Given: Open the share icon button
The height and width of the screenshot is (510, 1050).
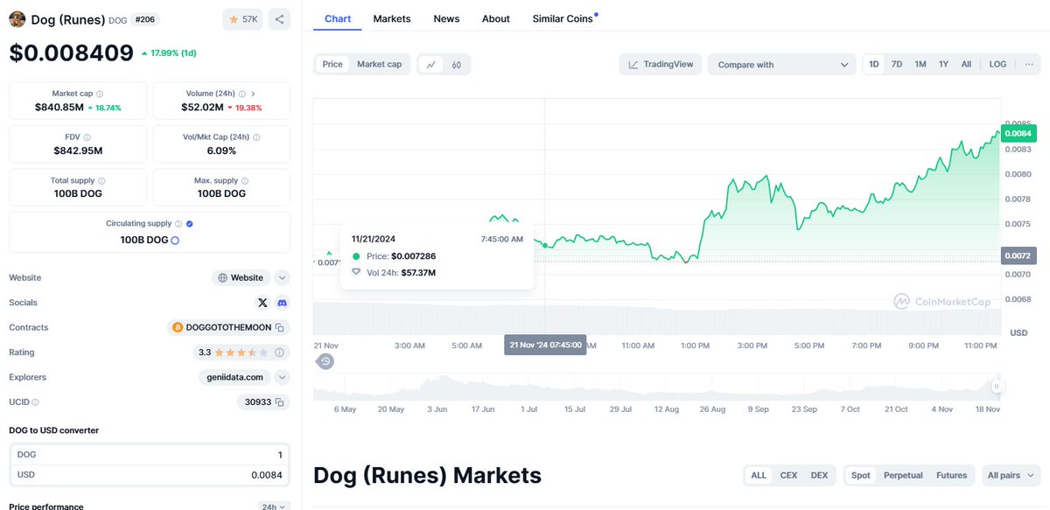Looking at the screenshot, I should click(x=279, y=19).
